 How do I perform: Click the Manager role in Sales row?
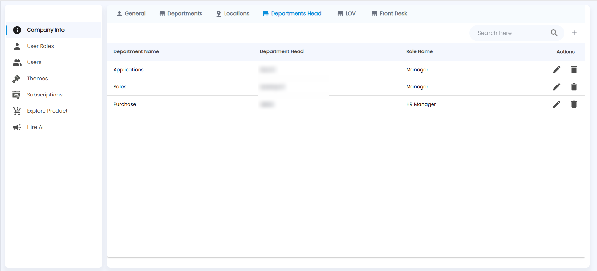(x=417, y=87)
